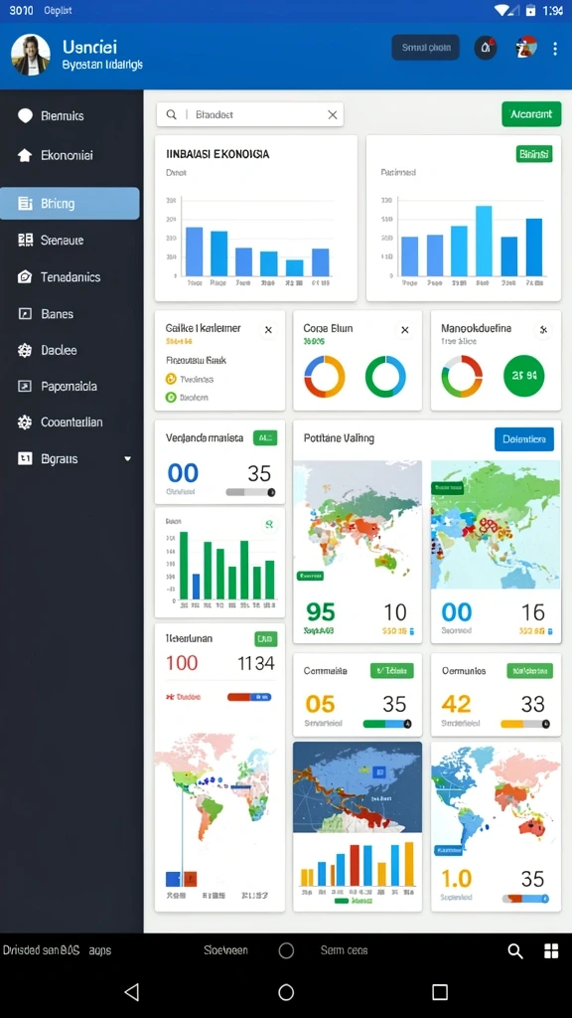
Task: Close the Corae Etiun card
Action: (405, 330)
